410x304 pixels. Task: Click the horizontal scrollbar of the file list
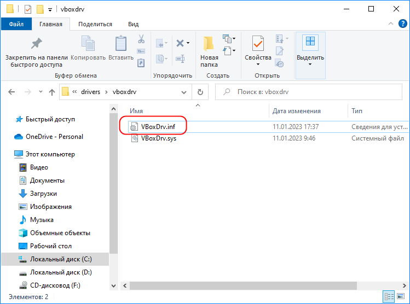point(243,285)
